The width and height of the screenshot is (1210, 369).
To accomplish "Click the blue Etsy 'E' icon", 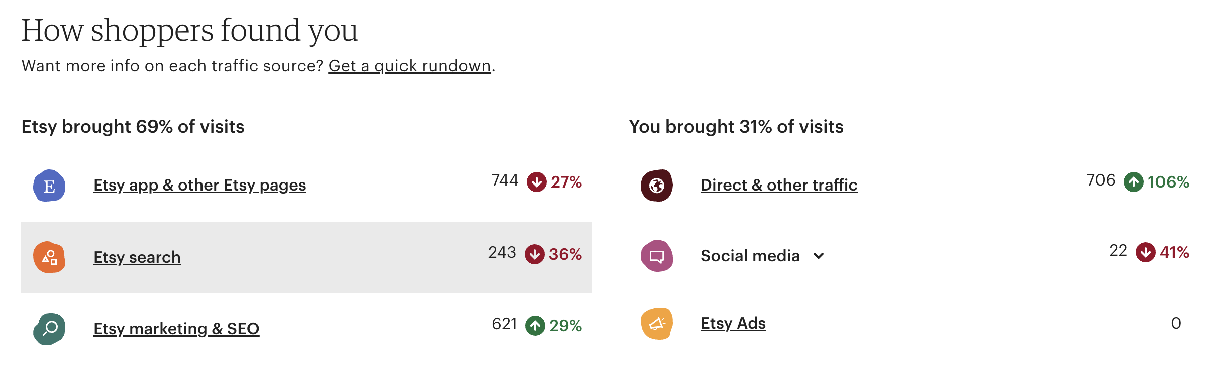I will [49, 186].
